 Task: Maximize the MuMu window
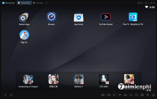pyautogui.click(x=152, y=3)
